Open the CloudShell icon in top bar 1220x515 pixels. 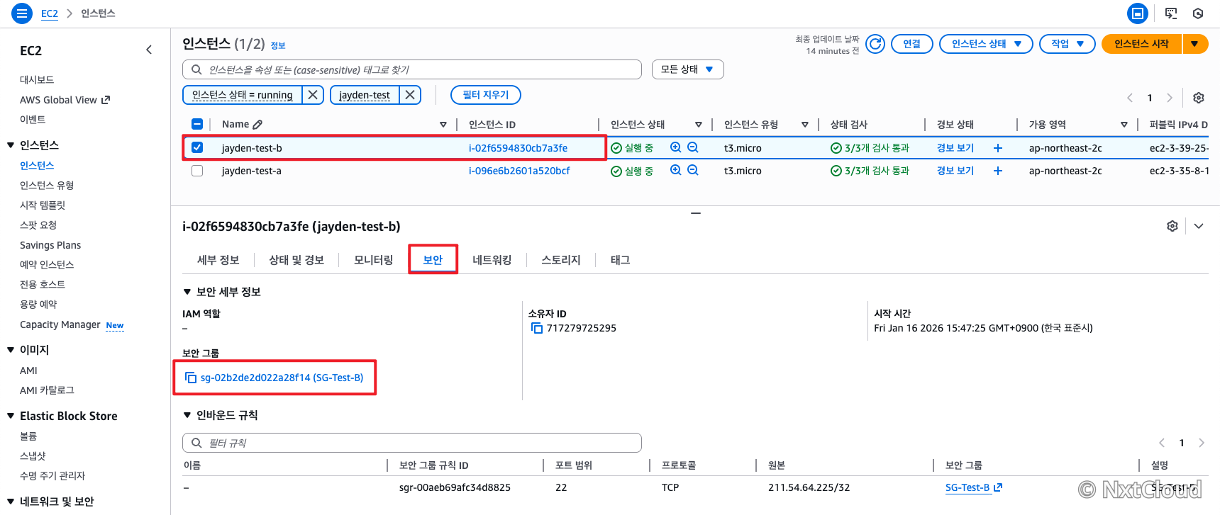coord(1171,13)
